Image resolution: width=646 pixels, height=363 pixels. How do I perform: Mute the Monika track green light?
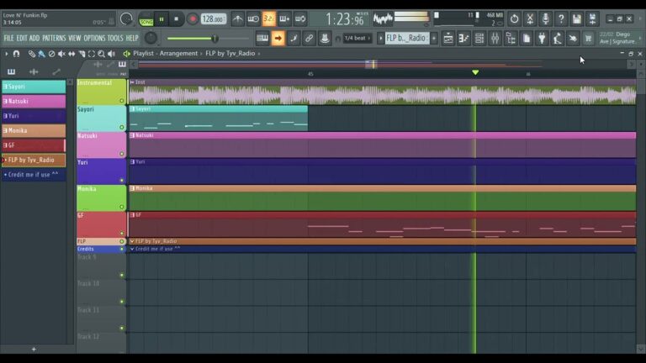[121, 207]
